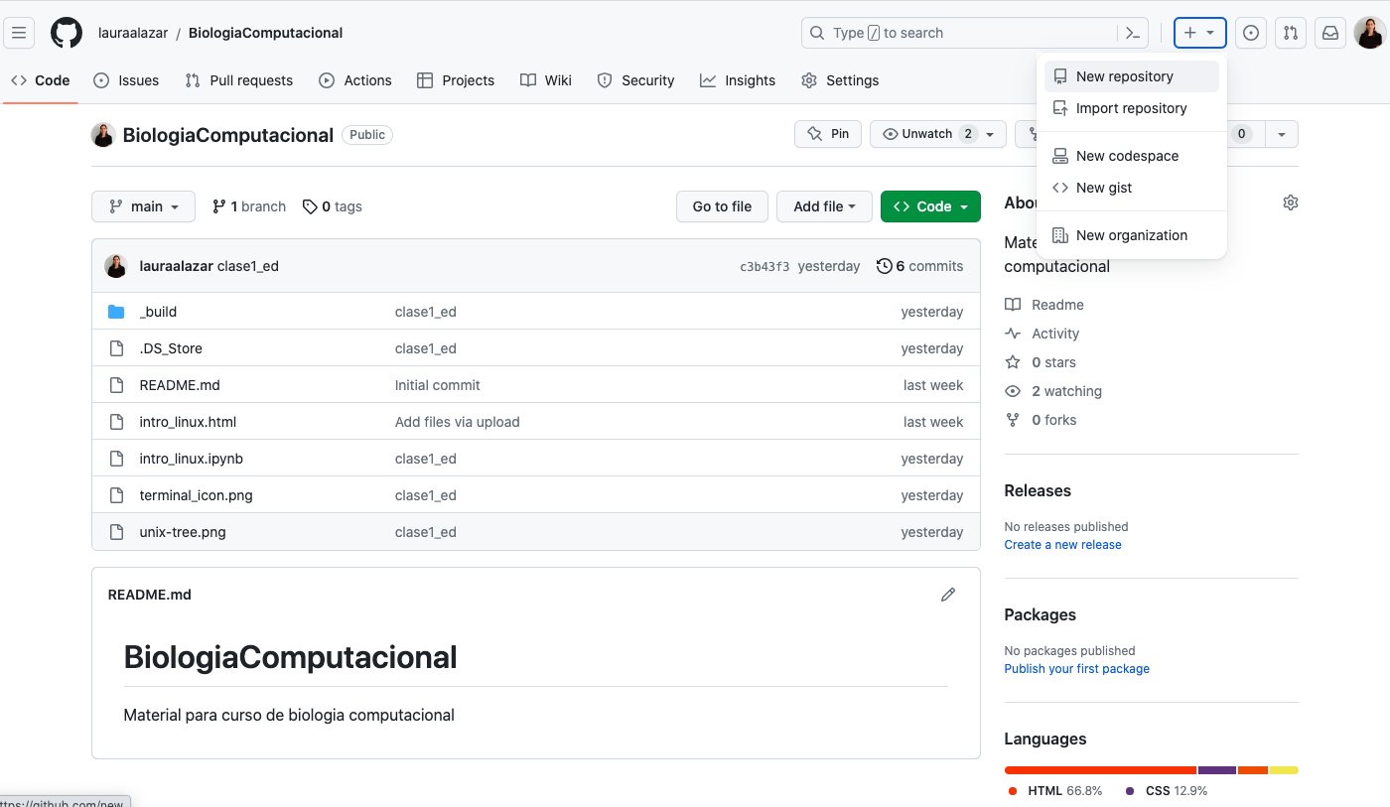Open the Actions tab
Image resolution: width=1390 pixels, height=807 pixels.
tap(355, 80)
